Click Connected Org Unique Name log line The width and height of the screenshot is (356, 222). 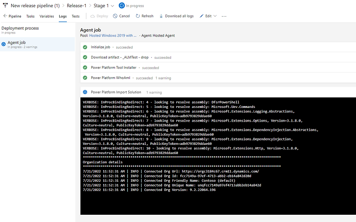(x=172, y=185)
